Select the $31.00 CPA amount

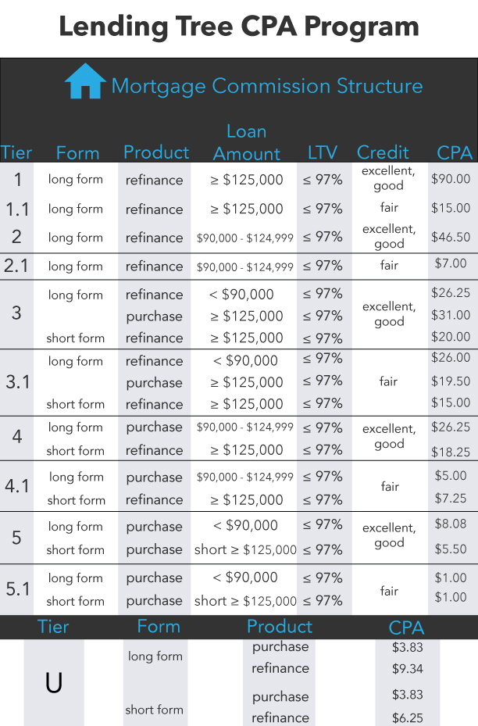click(451, 316)
